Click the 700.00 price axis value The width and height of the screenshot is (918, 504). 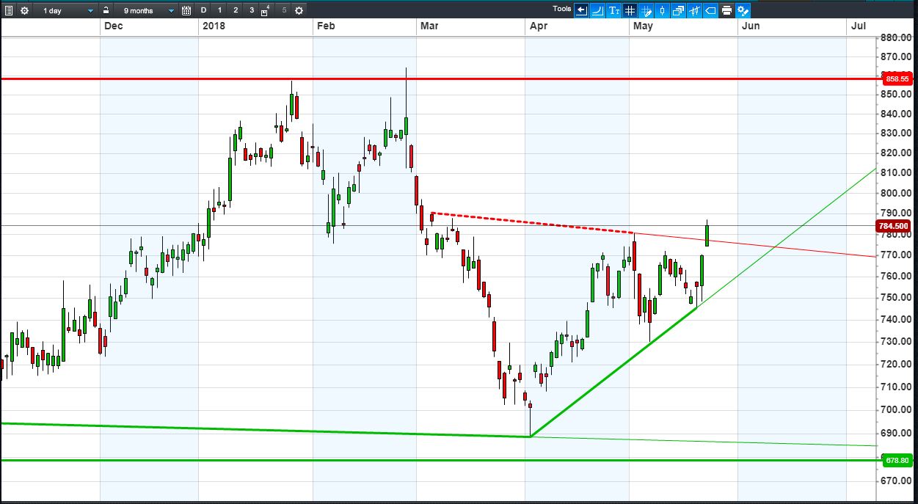tap(896, 409)
